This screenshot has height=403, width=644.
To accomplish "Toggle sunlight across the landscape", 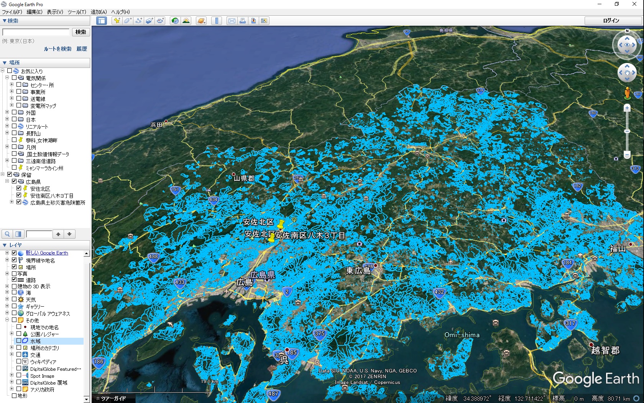I will click(x=186, y=21).
